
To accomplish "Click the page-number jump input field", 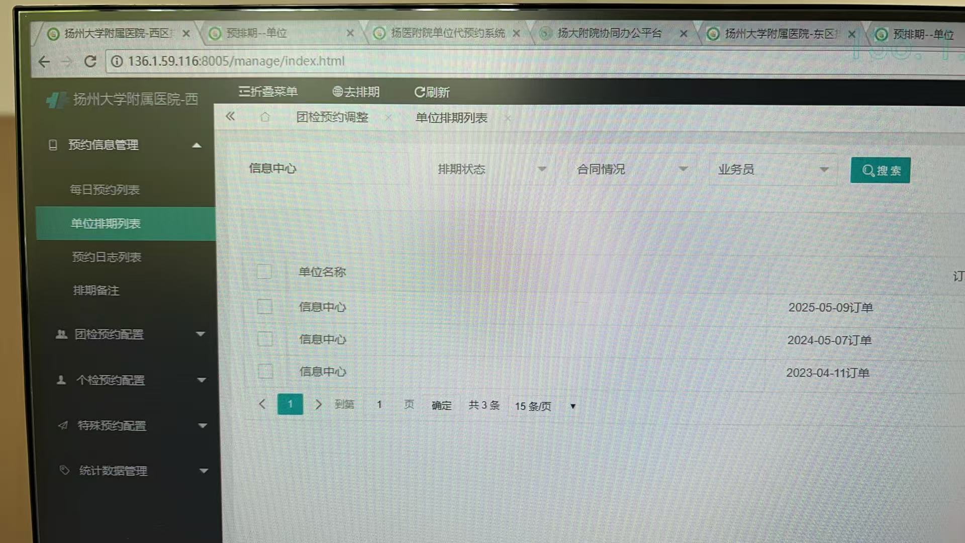I will (379, 404).
